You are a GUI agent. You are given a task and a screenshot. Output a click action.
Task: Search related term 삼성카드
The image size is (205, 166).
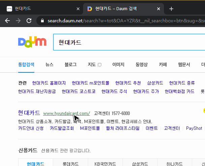[x=155, y=83]
